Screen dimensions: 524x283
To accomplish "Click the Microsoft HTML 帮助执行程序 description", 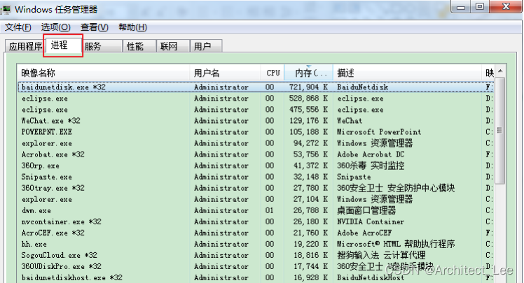I will tap(396, 245).
